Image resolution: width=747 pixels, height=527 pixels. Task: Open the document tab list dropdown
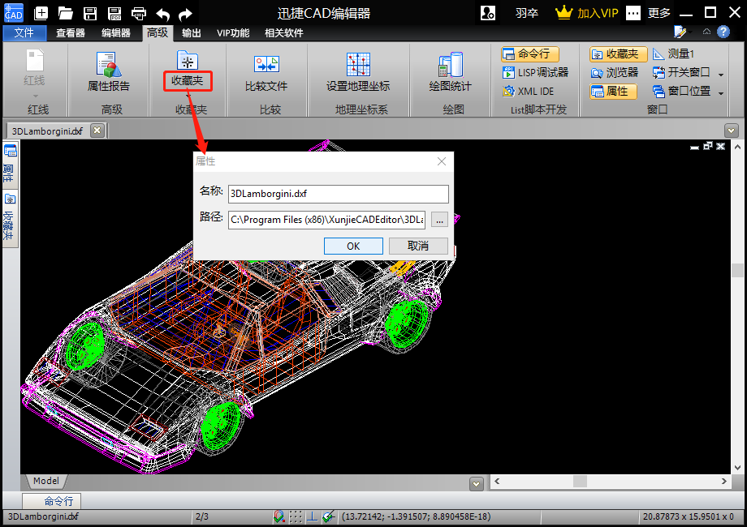(731, 130)
